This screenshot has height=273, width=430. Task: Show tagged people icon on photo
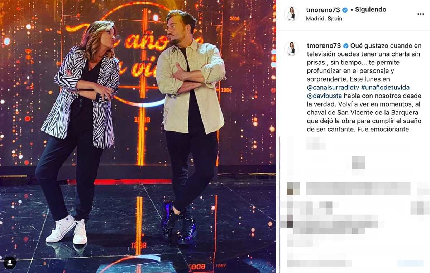pos(10,263)
